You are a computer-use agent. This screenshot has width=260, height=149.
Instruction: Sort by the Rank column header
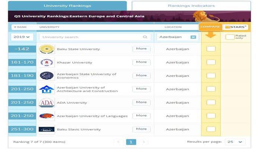[x=20, y=27]
